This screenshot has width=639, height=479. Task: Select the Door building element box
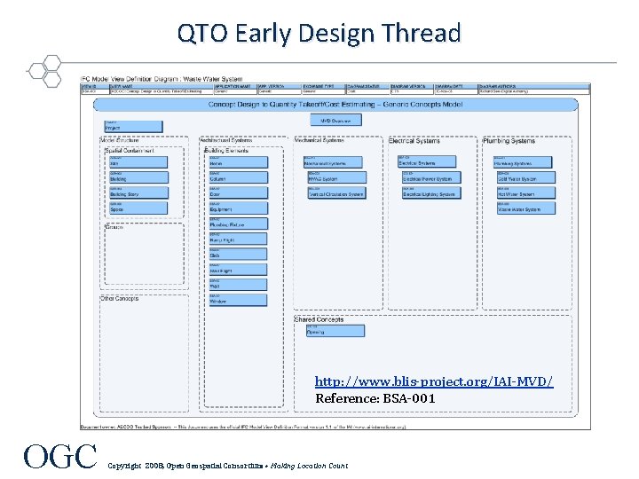coord(239,192)
